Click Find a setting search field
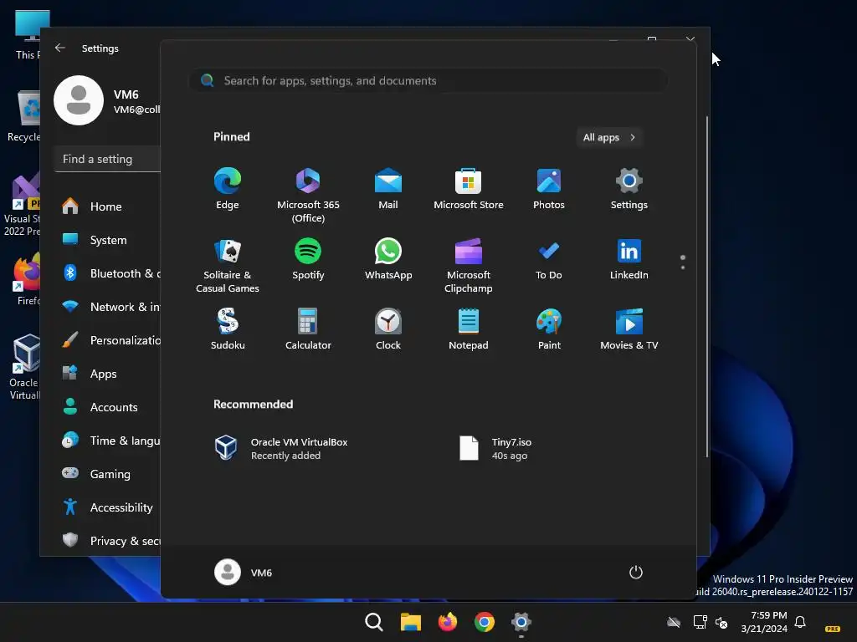This screenshot has height=642, width=857. (x=108, y=159)
